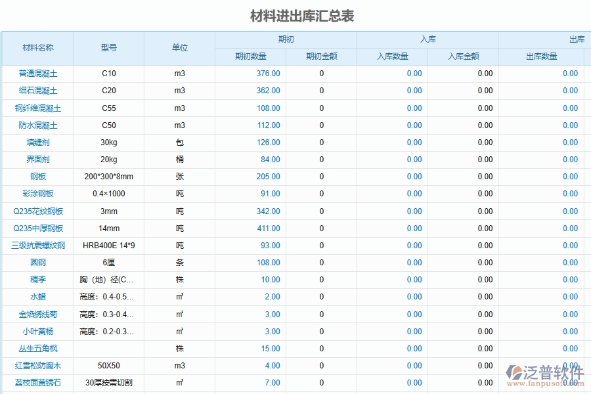Click the 型号 column header

(x=108, y=48)
